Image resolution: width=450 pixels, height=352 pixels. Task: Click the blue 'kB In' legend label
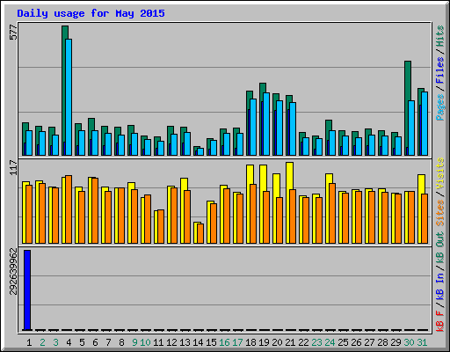440,286
